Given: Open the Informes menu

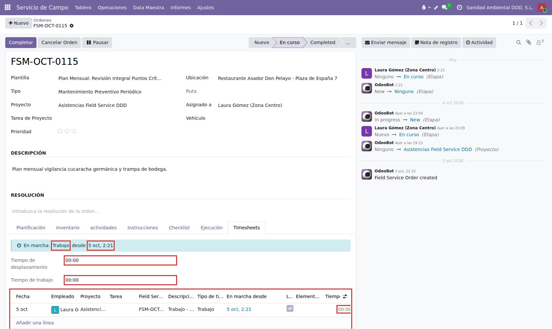Looking at the screenshot, I should 180,7.
